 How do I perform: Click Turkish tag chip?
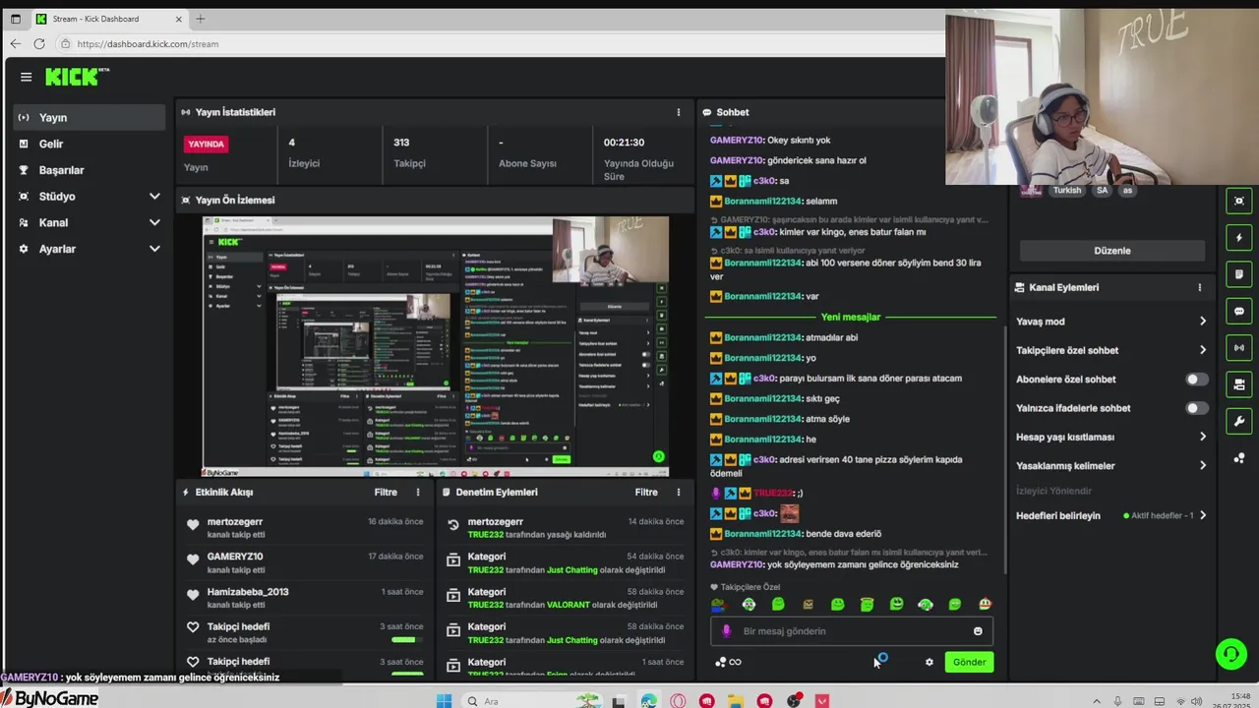pyautogui.click(x=1066, y=191)
